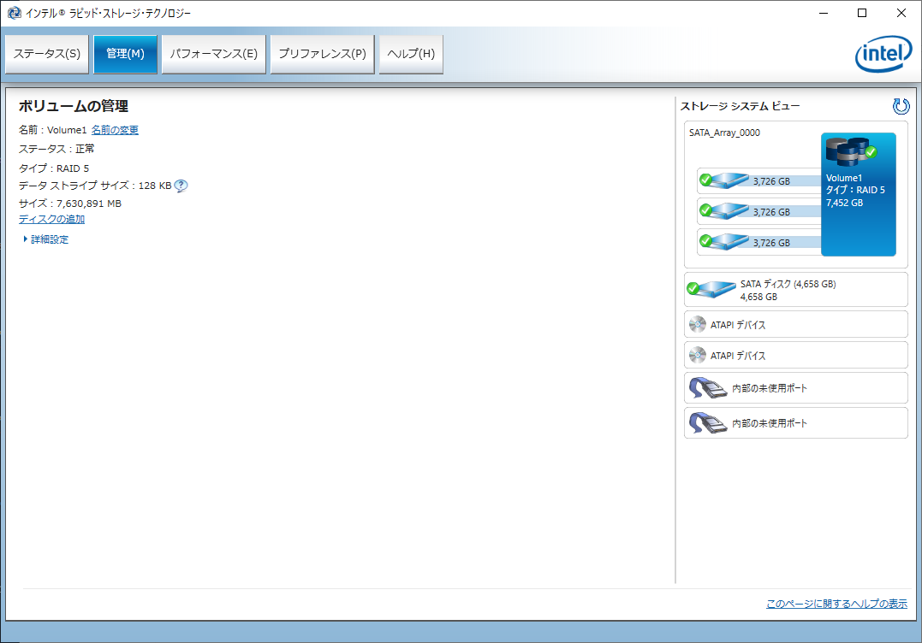Click the ステータス : 正常 status text
The height and width of the screenshot is (643, 922).
[x=57, y=149]
